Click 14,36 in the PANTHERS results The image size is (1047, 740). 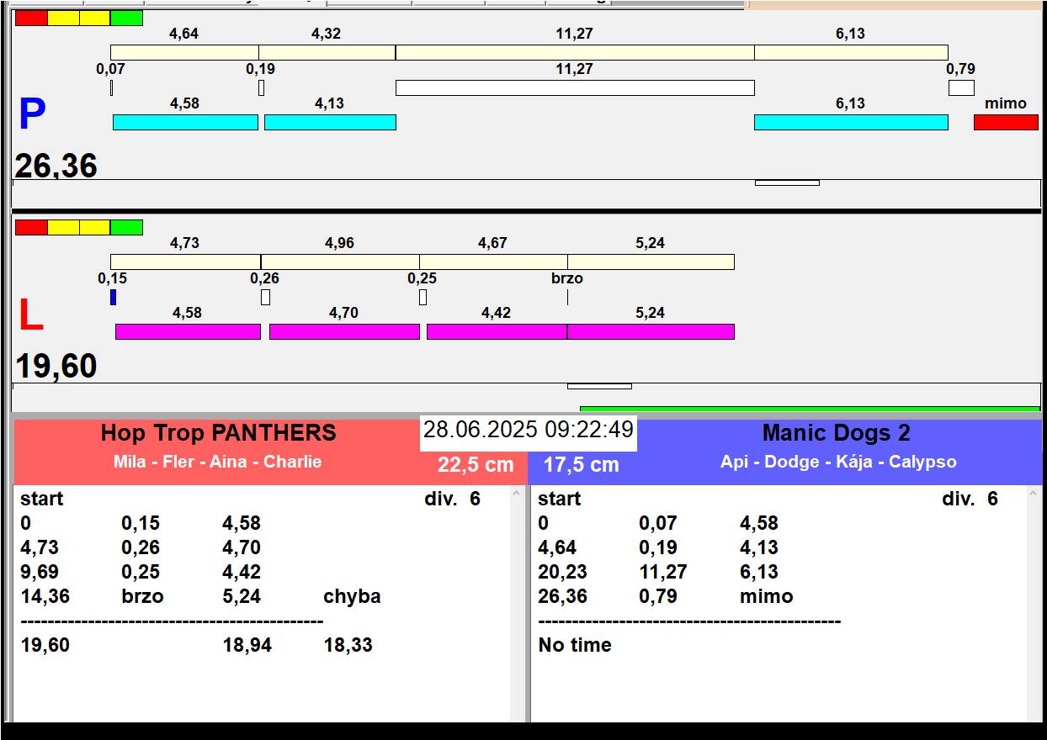(x=45, y=596)
